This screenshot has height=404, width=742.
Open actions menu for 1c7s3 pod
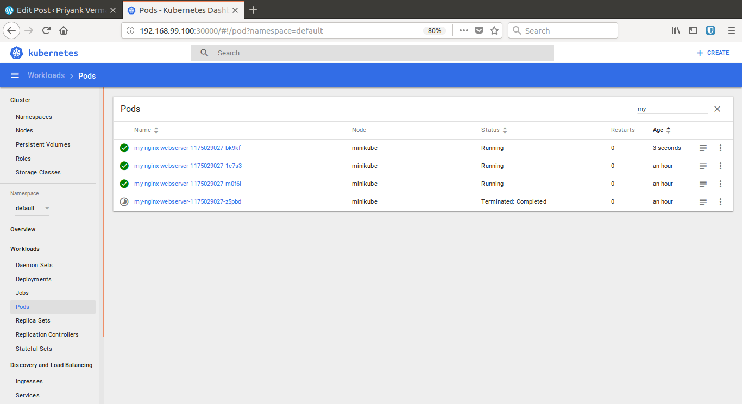tap(720, 166)
